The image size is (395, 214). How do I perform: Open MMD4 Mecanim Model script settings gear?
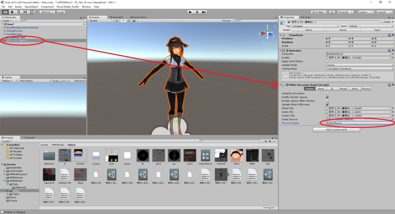point(393,85)
